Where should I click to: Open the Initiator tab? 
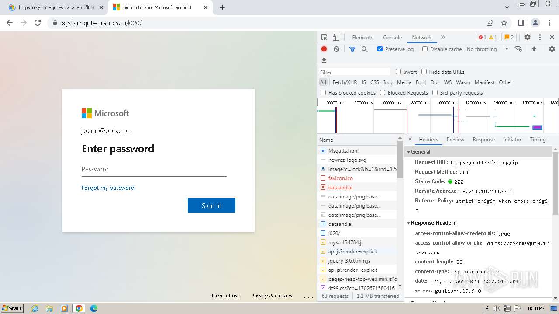click(x=512, y=140)
